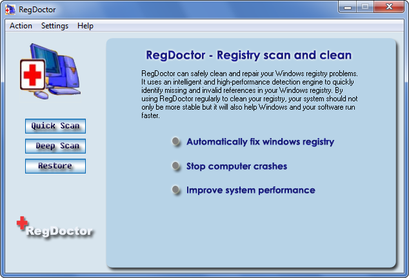Viewport: 409px width, 278px height.
Task: Click the RegDoctor title bar icon
Action: click(10, 10)
